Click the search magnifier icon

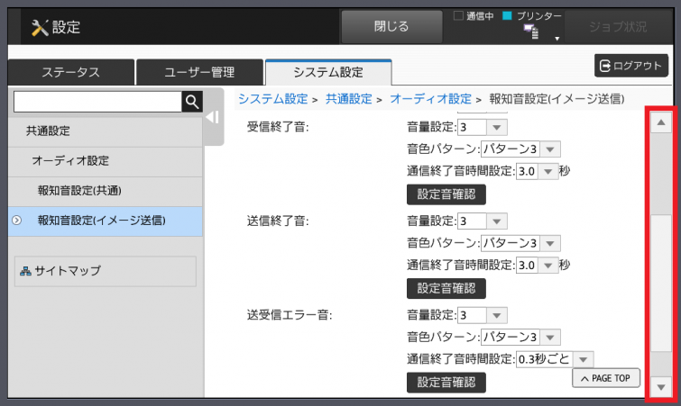[191, 102]
